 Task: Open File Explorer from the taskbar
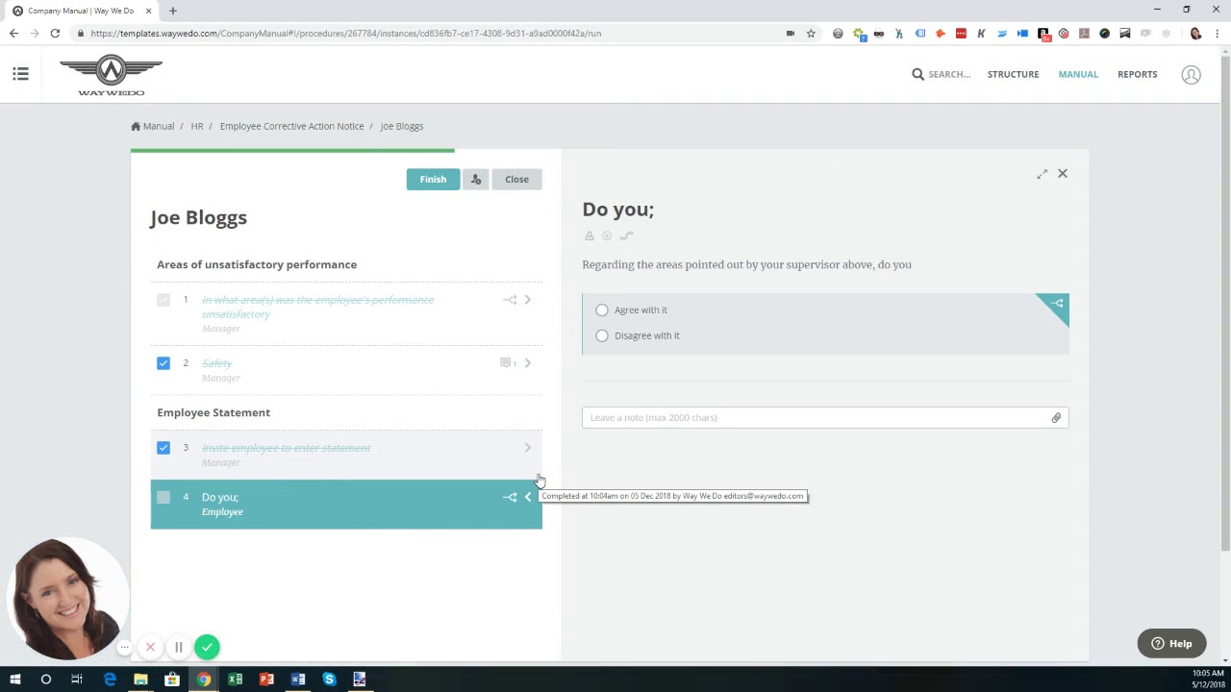tap(140, 680)
